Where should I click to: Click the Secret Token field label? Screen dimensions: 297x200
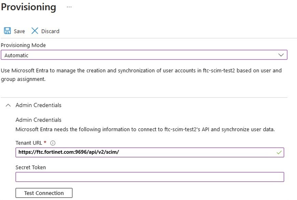(x=31, y=167)
